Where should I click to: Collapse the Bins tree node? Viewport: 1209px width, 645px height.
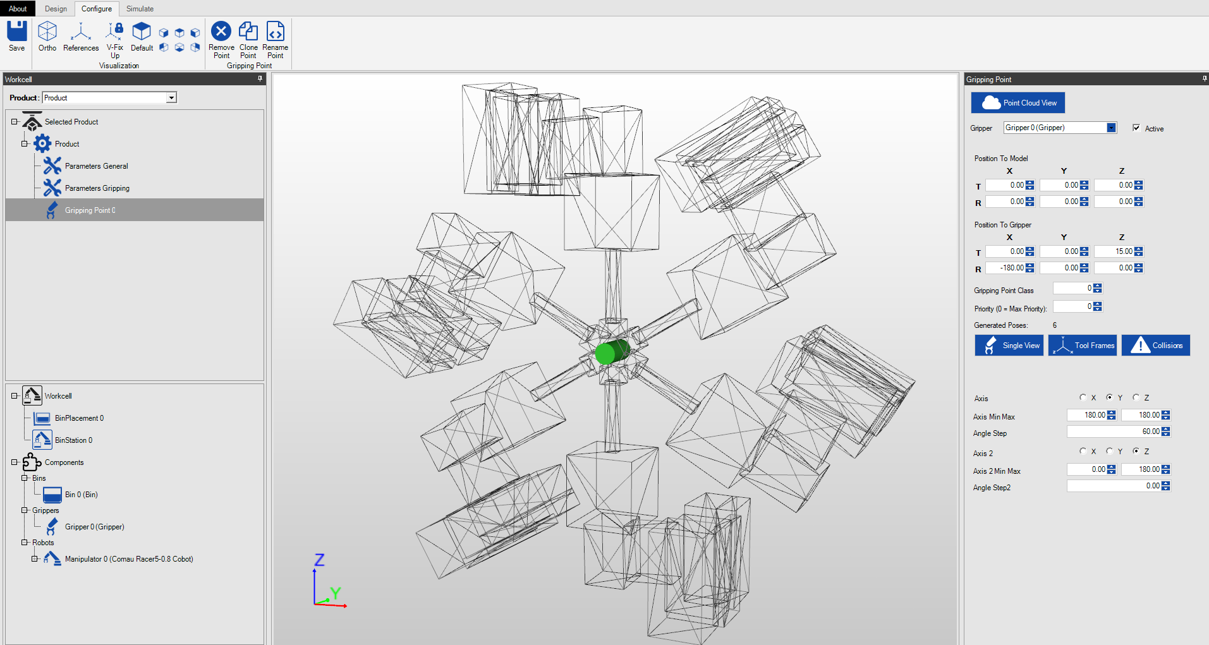(25, 478)
